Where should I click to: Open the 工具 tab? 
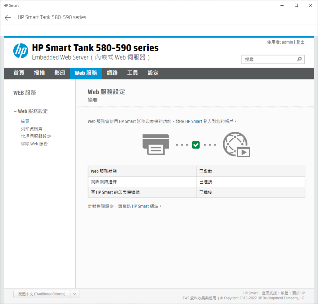(x=133, y=73)
